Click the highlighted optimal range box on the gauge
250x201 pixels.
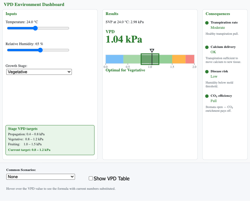click(150, 59)
